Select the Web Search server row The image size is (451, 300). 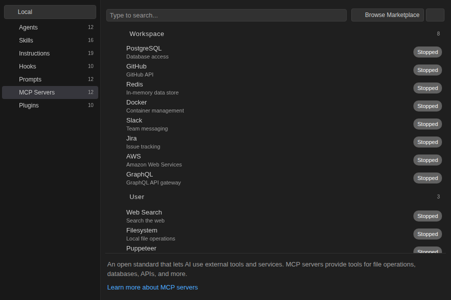pos(275,216)
